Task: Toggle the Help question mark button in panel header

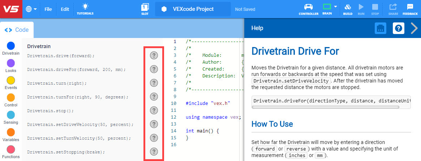Action: [x=398, y=28]
